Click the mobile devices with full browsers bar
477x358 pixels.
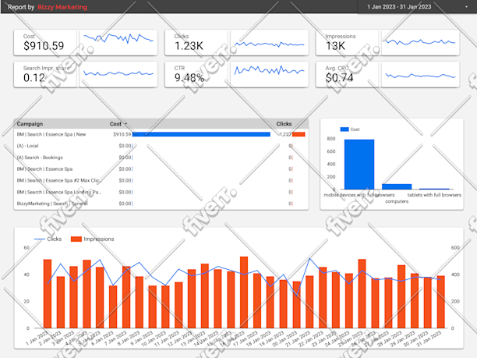tap(359, 165)
